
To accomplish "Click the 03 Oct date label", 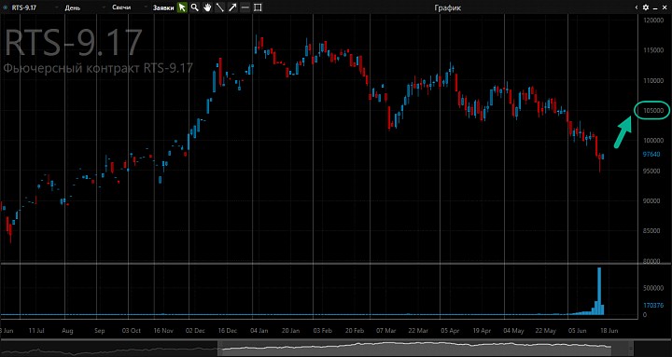I will point(132,331).
